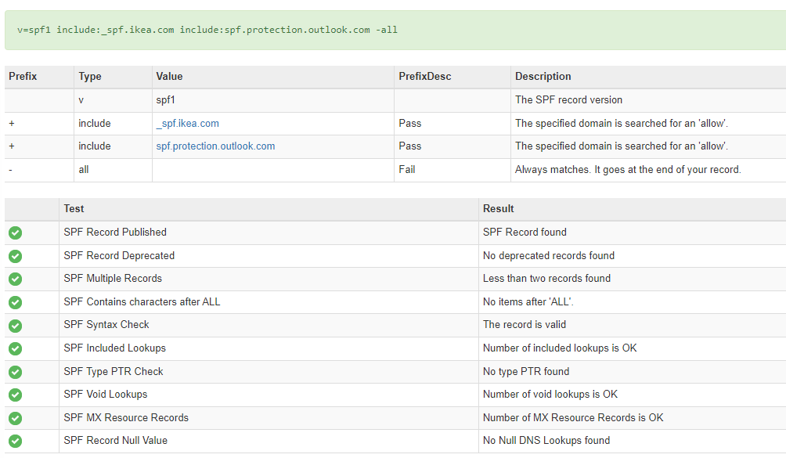The height and width of the screenshot is (458, 786).
Task: Open the spf.protection.outlook.com link
Action: point(215,146)
